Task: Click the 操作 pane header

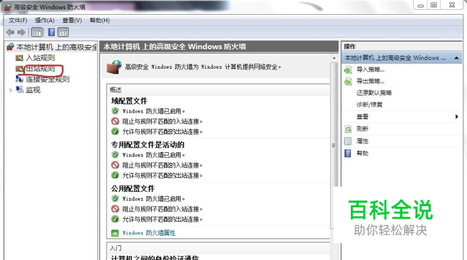Action: pos(350,46)
